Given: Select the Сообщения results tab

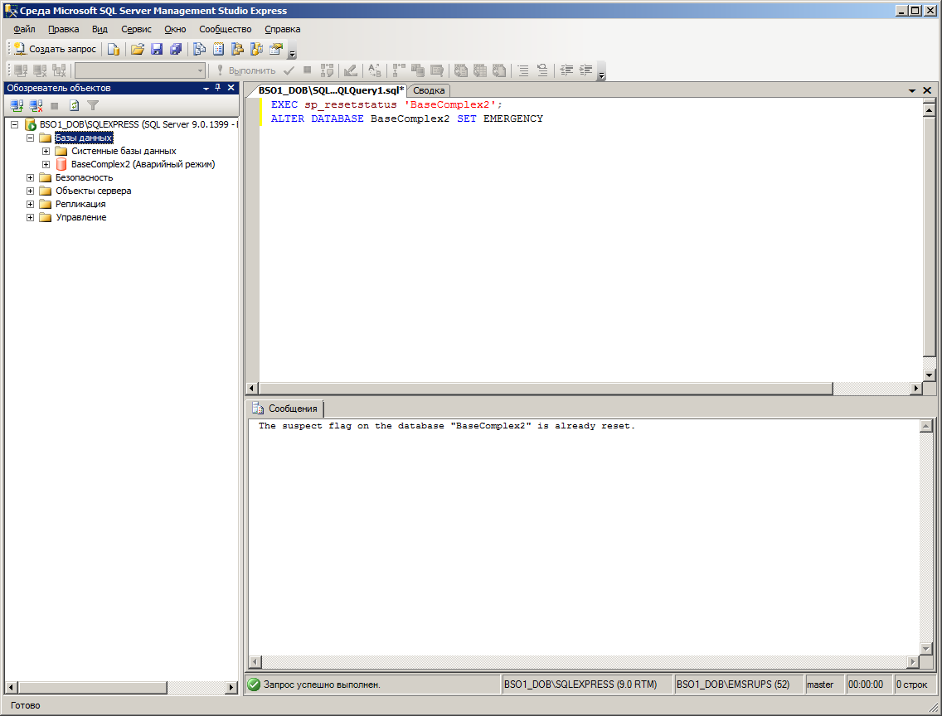Looking at the screenshot, I should pyautogui.click(x=285, y=409).
